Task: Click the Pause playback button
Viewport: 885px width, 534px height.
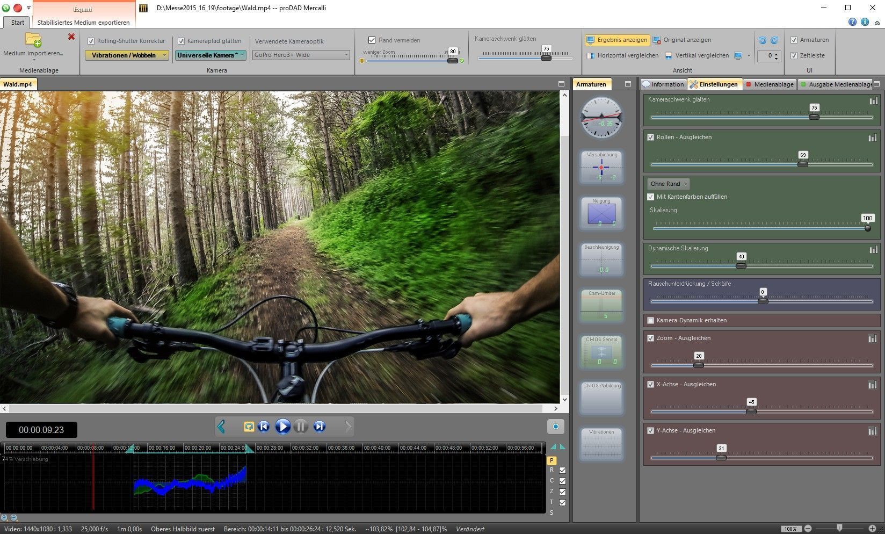Action: (x=301, y=427)
